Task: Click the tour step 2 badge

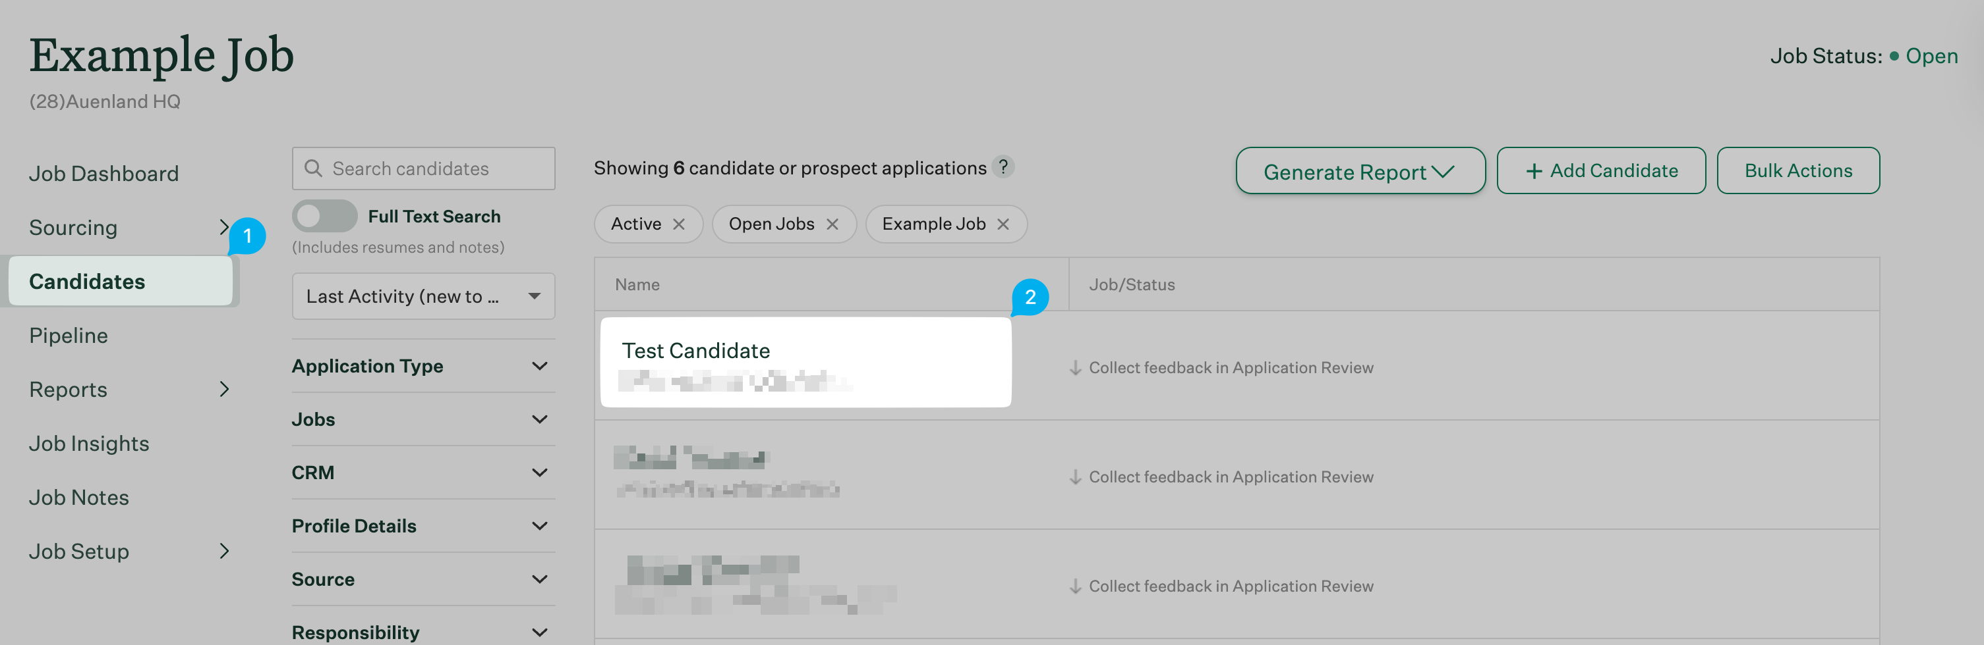Action: pyautogui.click(x=1030, y=297)
